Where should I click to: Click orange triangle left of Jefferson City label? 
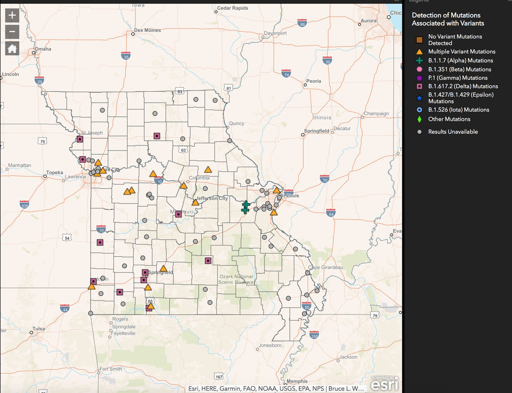(x=195, y=202)
